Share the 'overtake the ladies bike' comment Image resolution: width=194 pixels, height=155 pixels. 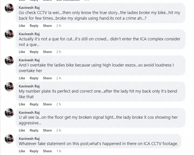[x=47, y=78]
